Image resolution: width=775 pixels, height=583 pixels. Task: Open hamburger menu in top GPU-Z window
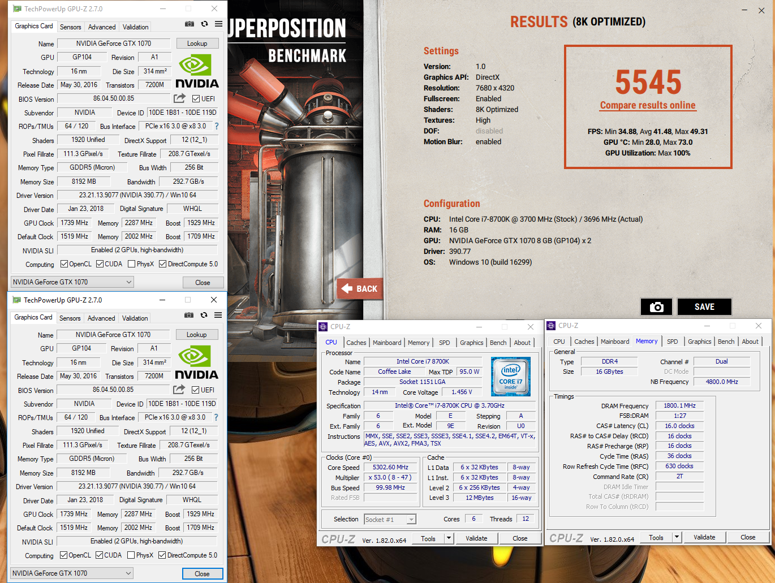[218, 24]
